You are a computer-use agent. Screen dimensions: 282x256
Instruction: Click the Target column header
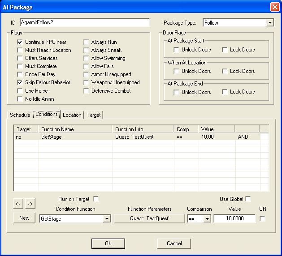(x=26, y=129)
